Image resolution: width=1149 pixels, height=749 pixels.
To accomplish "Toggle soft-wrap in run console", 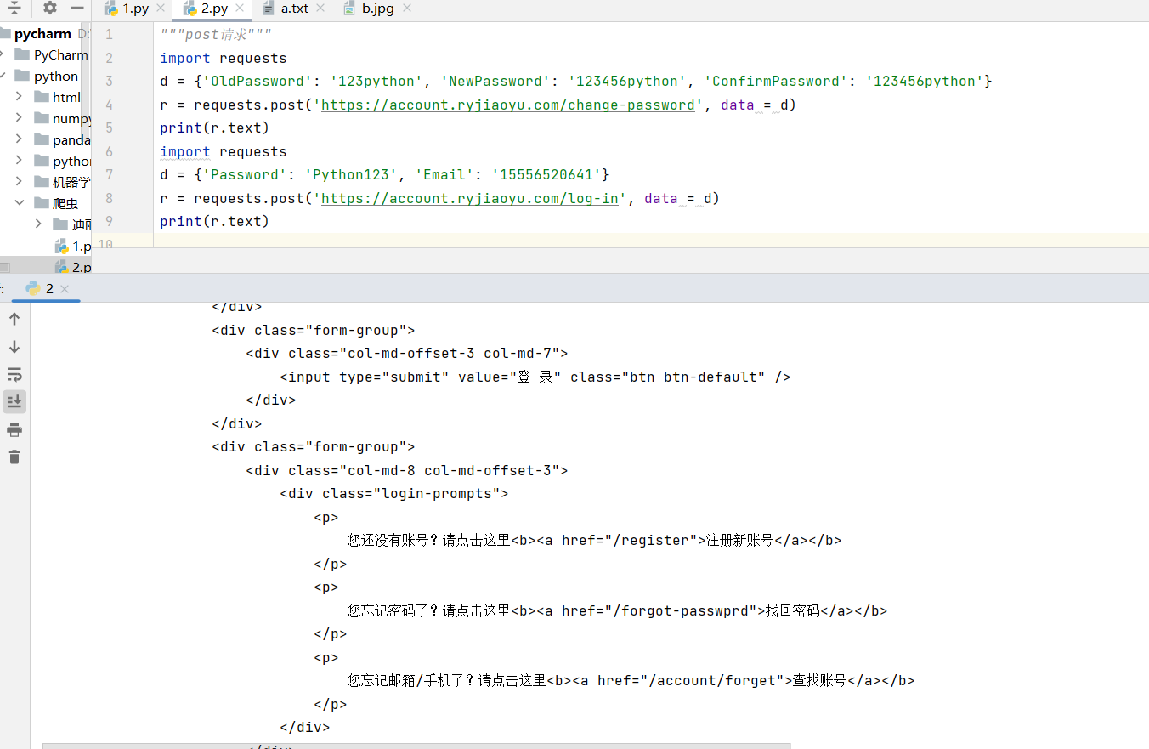I will 14,374.
